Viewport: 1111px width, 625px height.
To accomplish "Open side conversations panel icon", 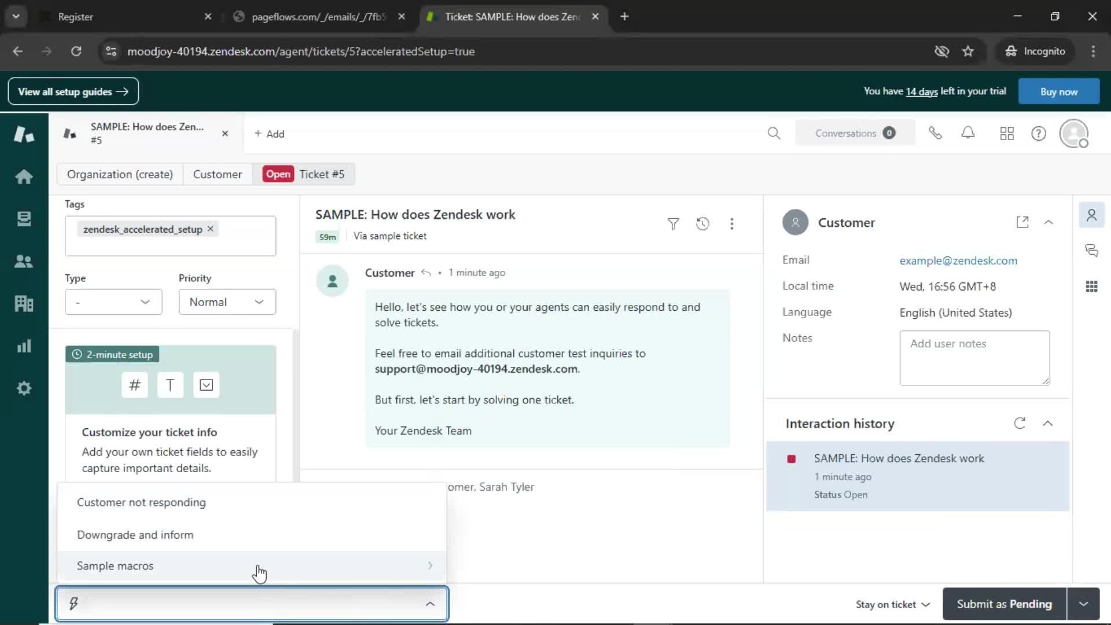I will click(x=1092, y=251).
